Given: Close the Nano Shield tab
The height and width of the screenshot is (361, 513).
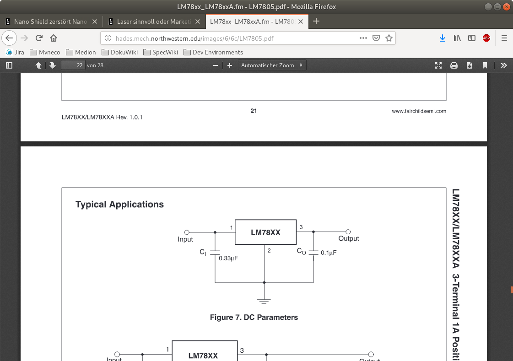Looking at the screenshot, I should click(x=95, y=22).
